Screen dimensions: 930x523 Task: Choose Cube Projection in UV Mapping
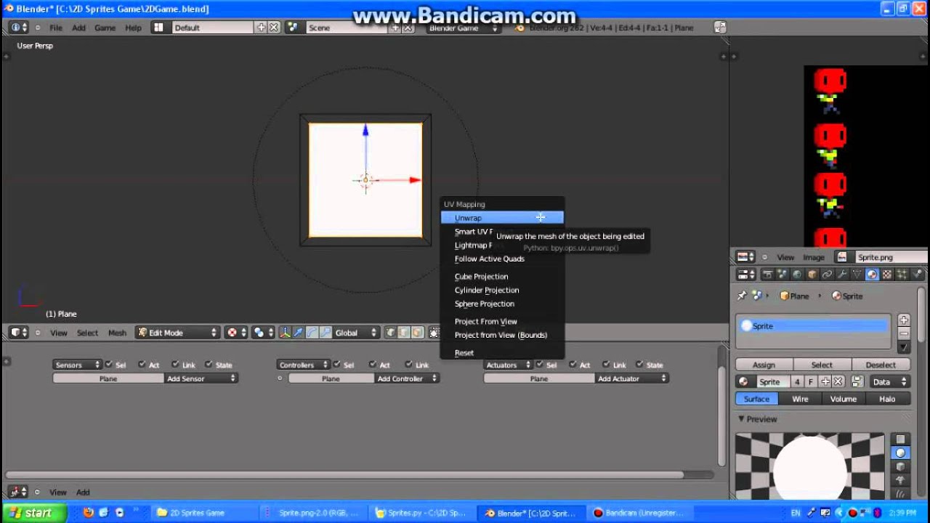click(x=502, y=276)
